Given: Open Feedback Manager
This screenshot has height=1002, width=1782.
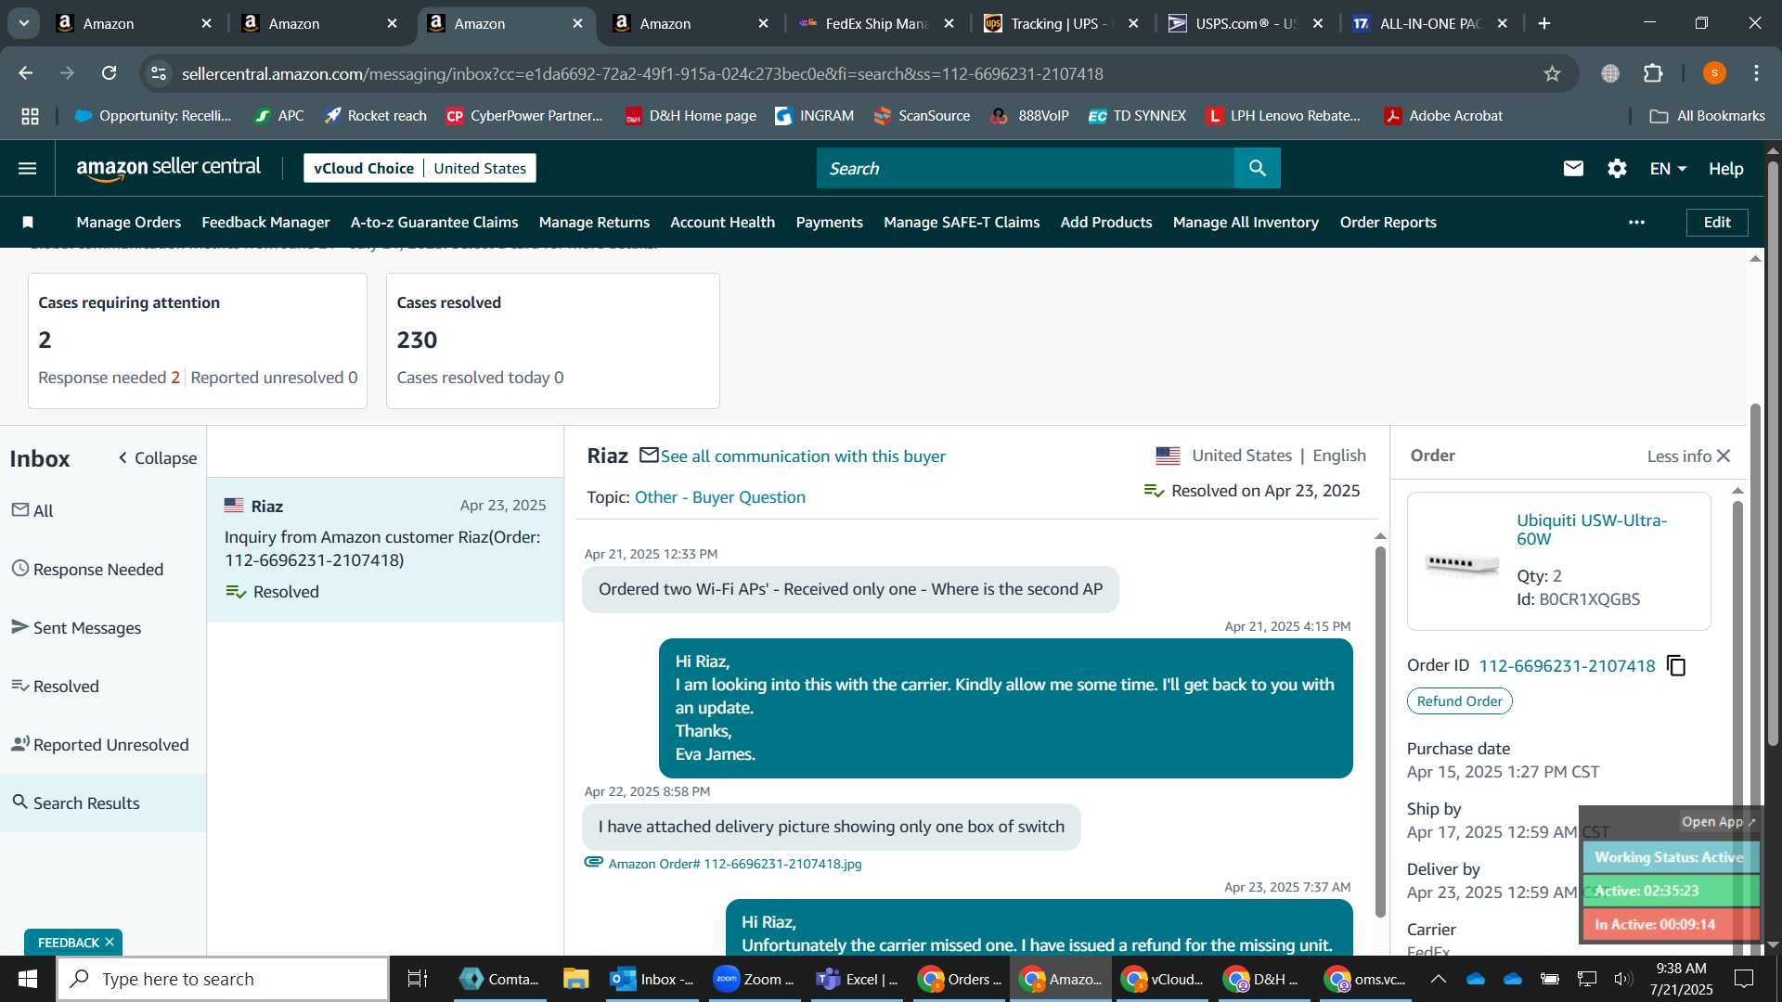Looking at the screenshot, I should (x=265, y=222).
